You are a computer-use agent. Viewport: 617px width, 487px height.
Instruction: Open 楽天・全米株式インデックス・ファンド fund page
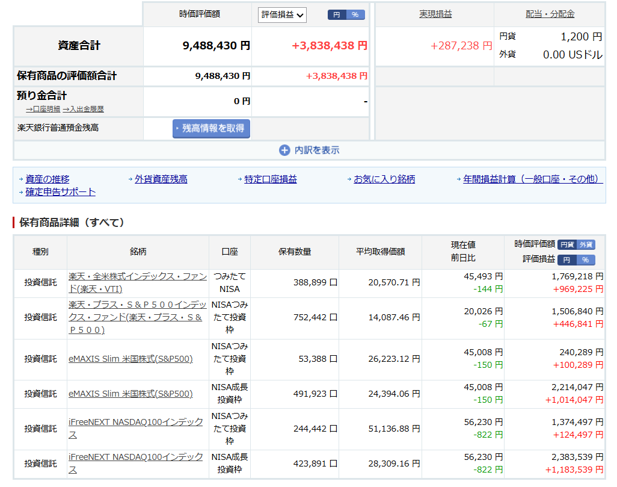(137, 283)
